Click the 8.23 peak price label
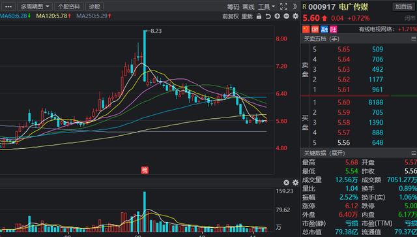 (156, 31)
